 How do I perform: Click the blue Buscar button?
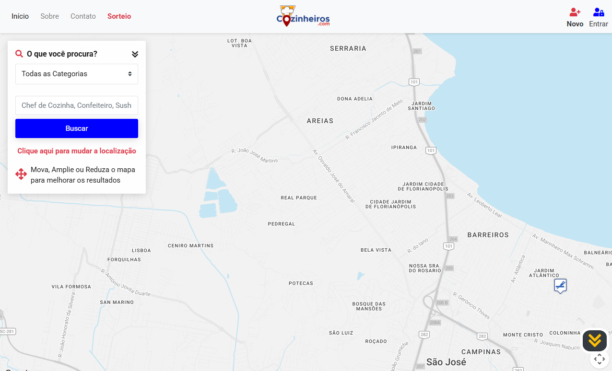tap(77, 128)
